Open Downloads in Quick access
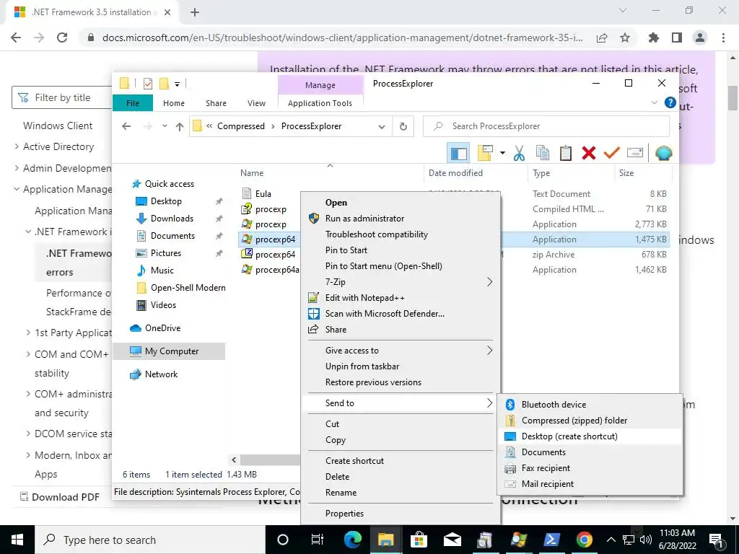 pos(172,218)
